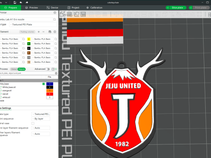Open plate settings Textured PEI plate type dropdown
Viewport: 211px width, 158px height.
coord(41,114)
